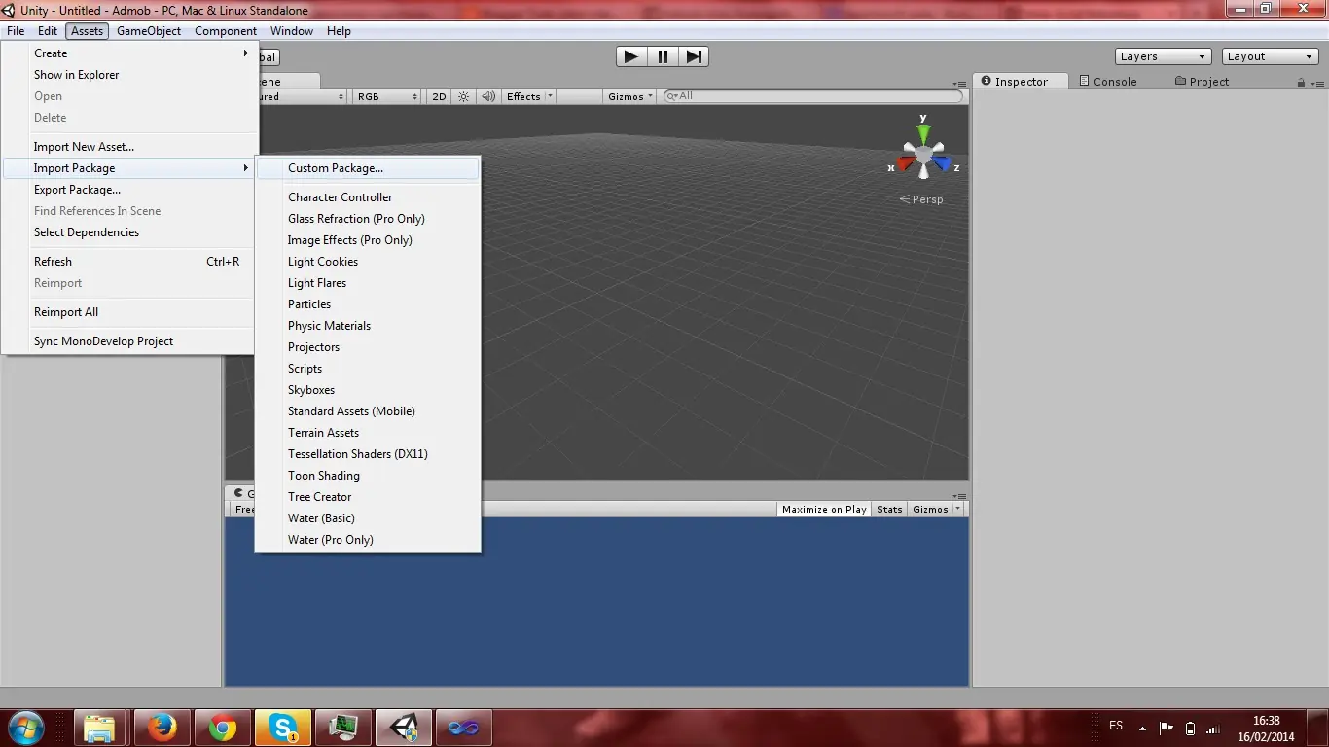This screenshot has width=1329, height=747.
Task: Open the monitor app icon on the taskbar
Action: tap(343, 728)
